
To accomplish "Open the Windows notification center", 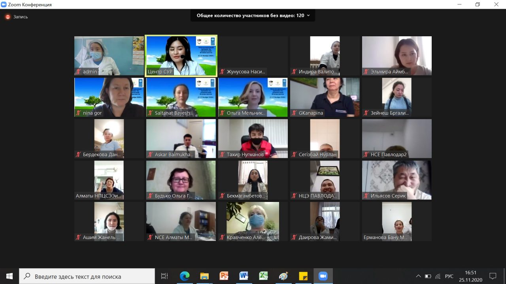I will [493, 276].
